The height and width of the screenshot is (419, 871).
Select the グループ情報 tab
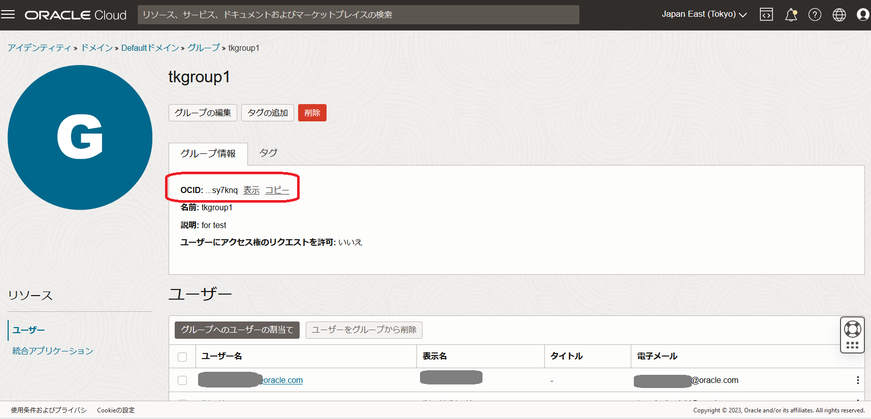(208, 154)
